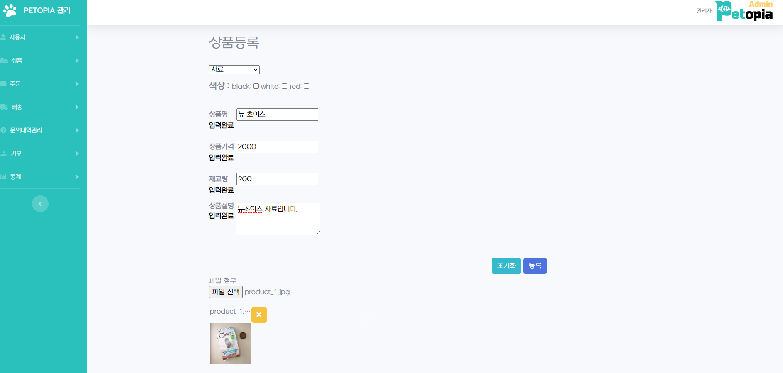Click the question icon beside 문의내역관리
Viewport: 783px width, 373px height.
(x=3, y=130)
